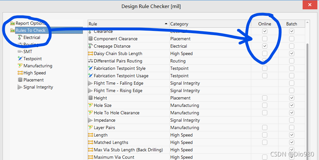Click the Signal Integrity waveform icon in tree
Screen dimensions: 319x160
point(20,87)
